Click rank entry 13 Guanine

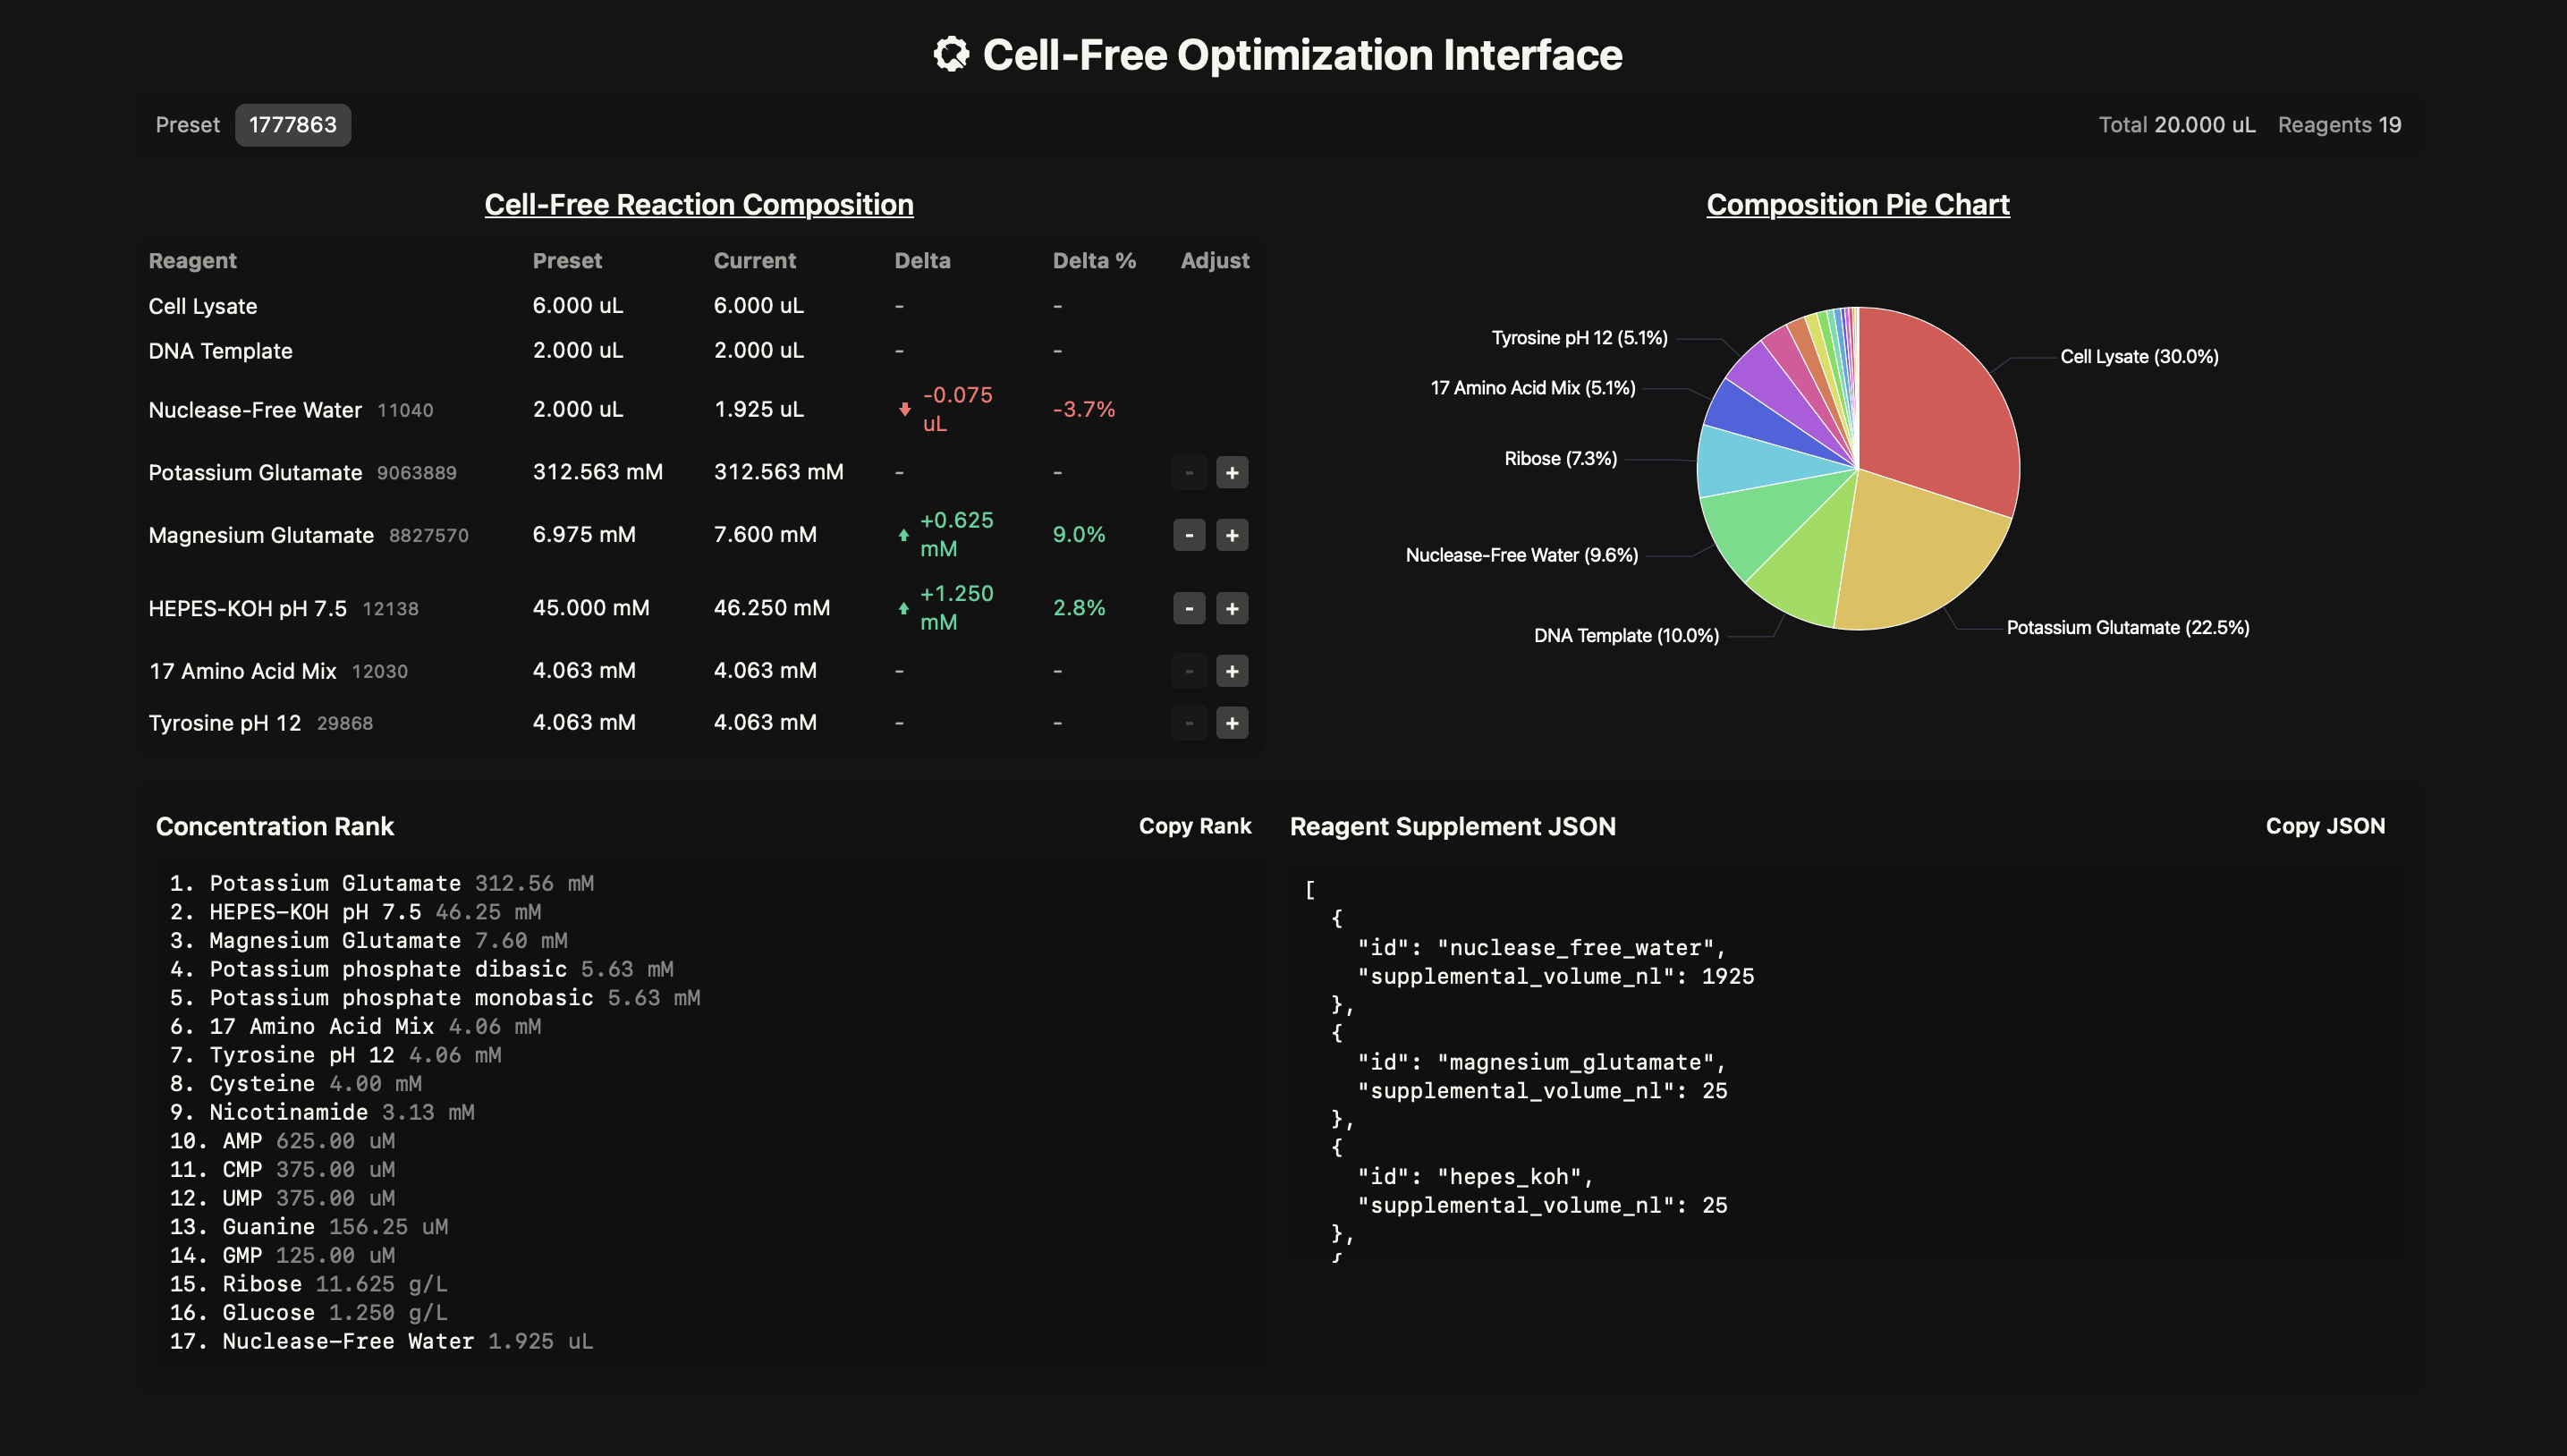pyautogui.click(x=308, y=1227)
